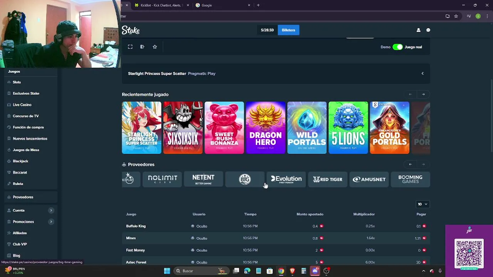Screen dimensions: 493x277
Task: Select Booming Games provider
Action: pyautogui.click(x=410, y=179)
